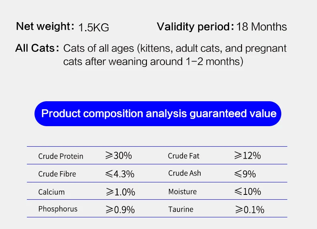Click the ≤10% moisture value
The width and height of the screenshot is (317, 229).
point(248,192)
